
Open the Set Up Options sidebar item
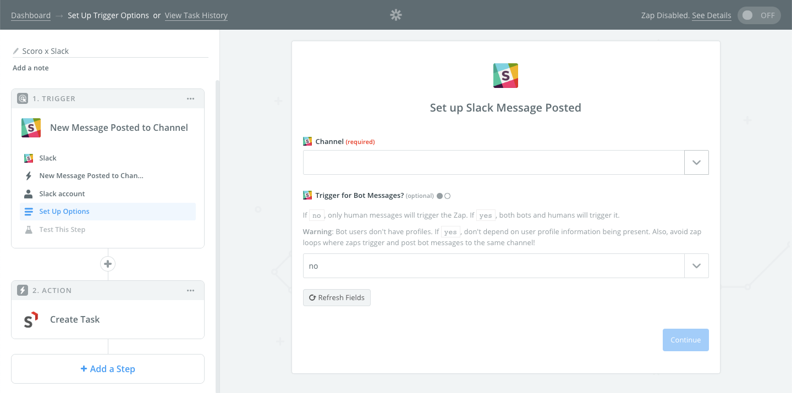pyautogui.click(x=64, y=212)
